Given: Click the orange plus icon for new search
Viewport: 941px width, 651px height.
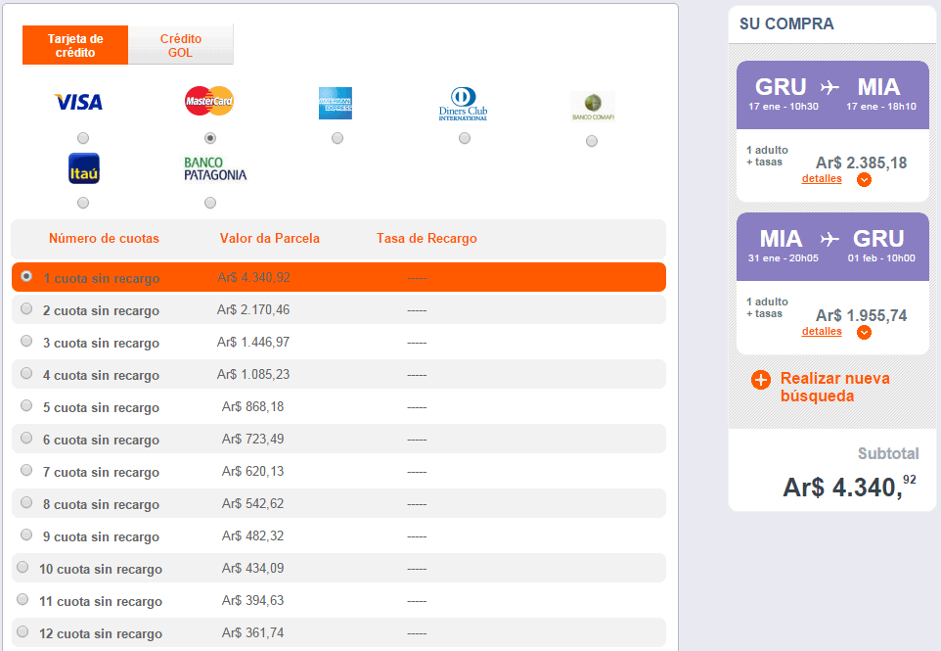Looking at the screenshot, I should point(761,380).
